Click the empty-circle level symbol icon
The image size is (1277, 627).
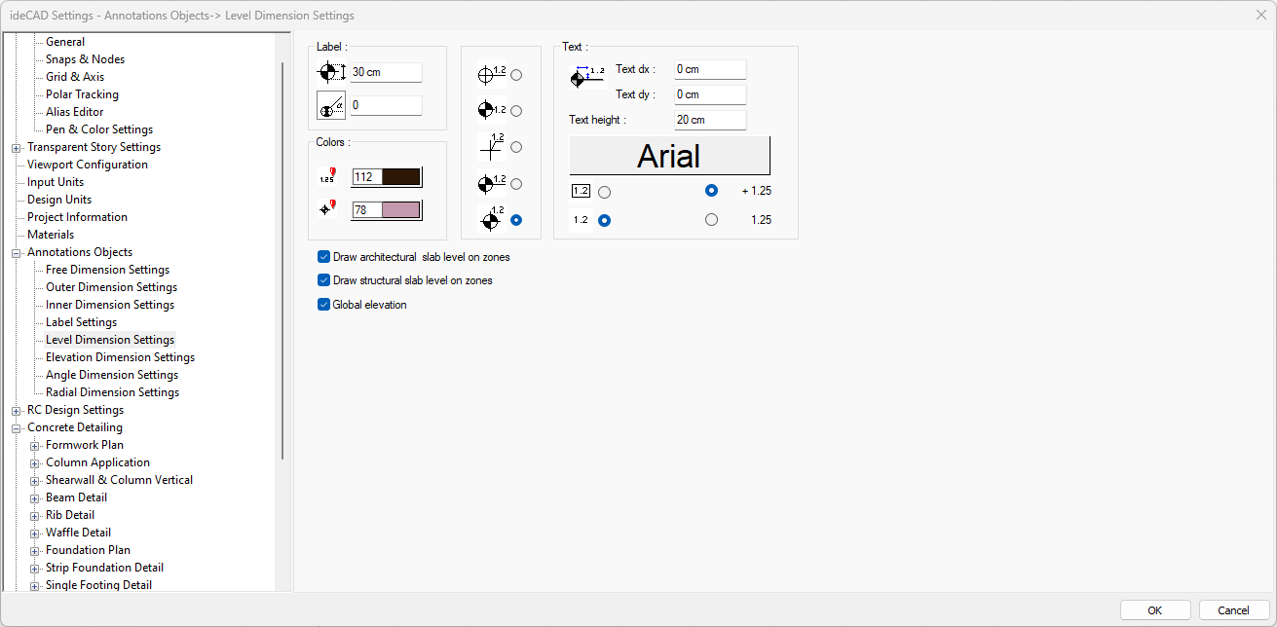click(x=492, y=74)
